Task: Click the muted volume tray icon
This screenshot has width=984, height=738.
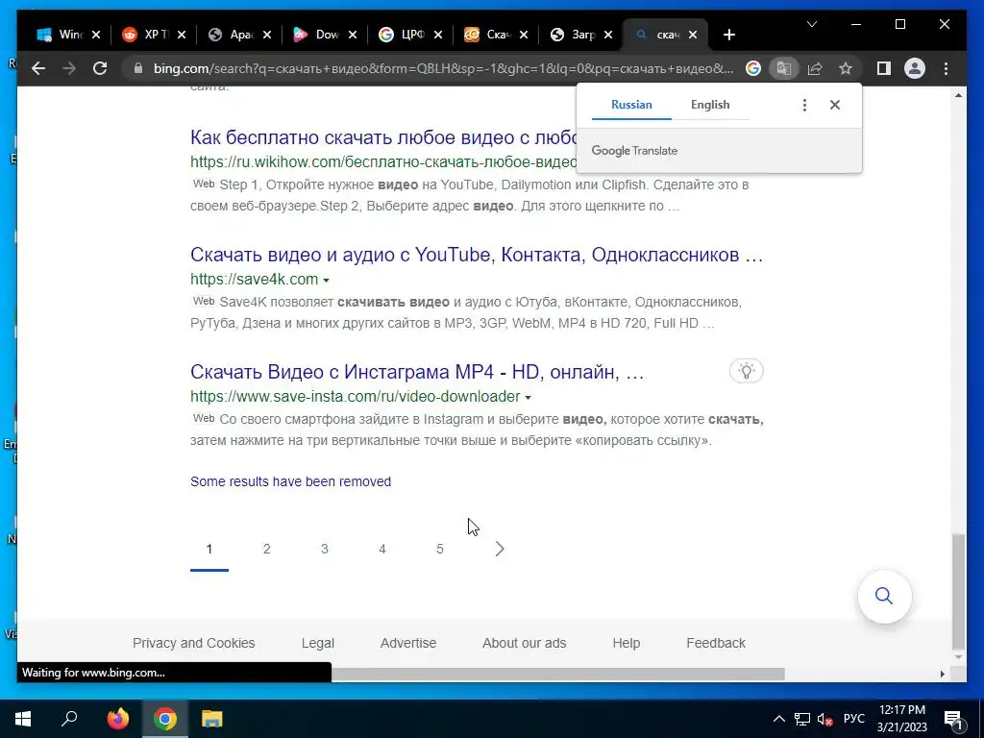Action: tap(824, 719)
